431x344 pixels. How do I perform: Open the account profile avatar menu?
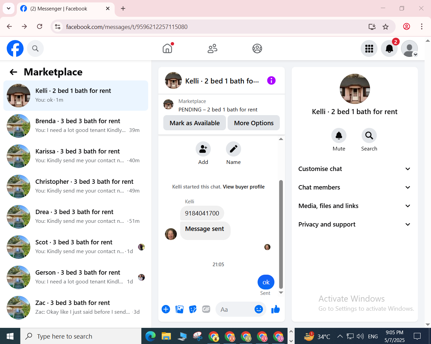(x=409, y=48)
